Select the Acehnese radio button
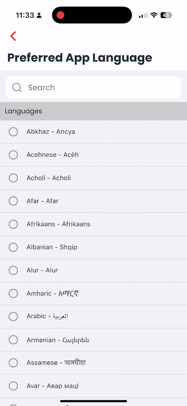Image resolution: width=187 pixels, height=406 pixels. [x=13, y=155]
